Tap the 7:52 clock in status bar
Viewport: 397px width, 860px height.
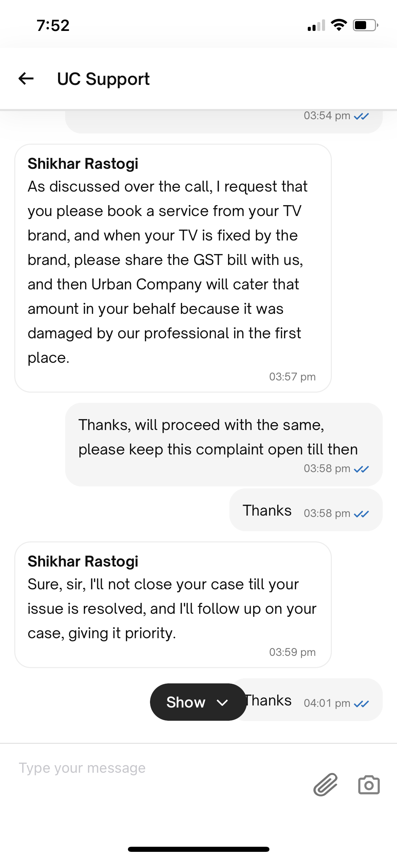(53, 25)
